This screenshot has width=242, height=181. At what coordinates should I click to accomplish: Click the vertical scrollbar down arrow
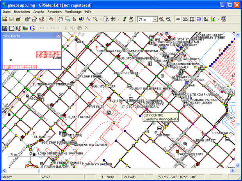238,165
